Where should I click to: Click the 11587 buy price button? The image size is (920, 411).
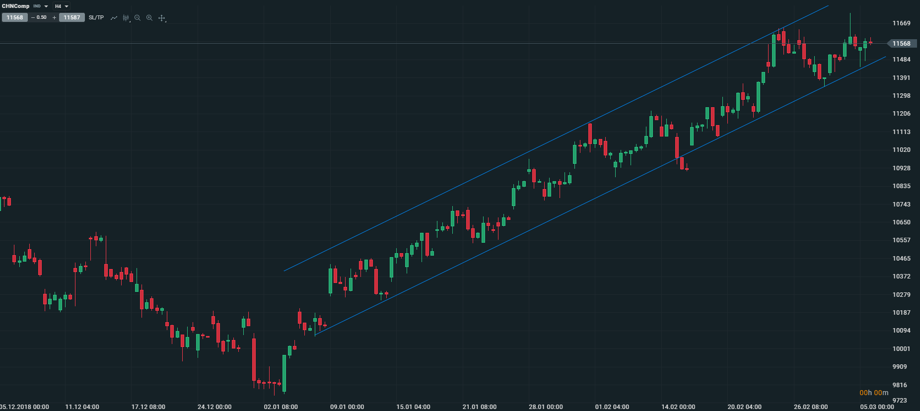pos(72,17)
